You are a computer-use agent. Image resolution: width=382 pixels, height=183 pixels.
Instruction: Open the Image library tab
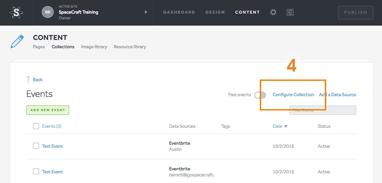coord(94,47)
